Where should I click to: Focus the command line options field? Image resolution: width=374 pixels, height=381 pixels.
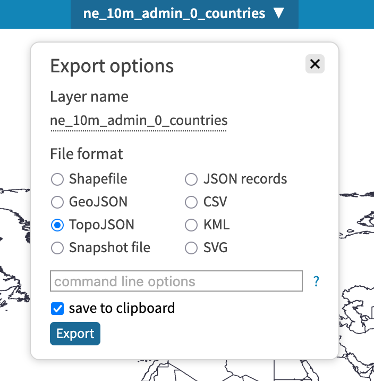176,281
